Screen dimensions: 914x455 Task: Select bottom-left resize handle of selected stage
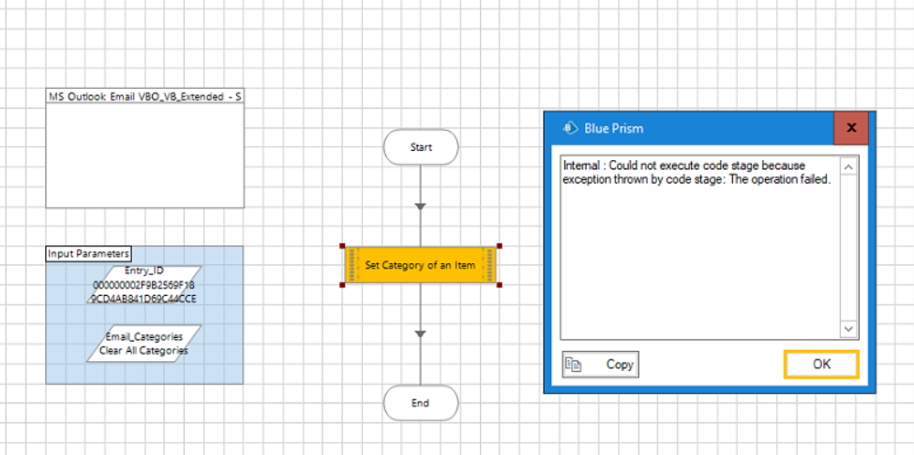pyautogui.click(x=343, y=285)
